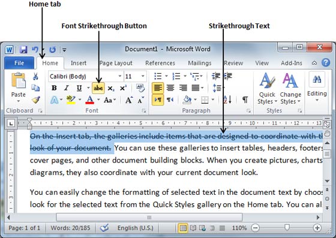Set right-to-left text direction
Image resolution: width=336 pixels, height=238 pixels.
click(170, 100)
